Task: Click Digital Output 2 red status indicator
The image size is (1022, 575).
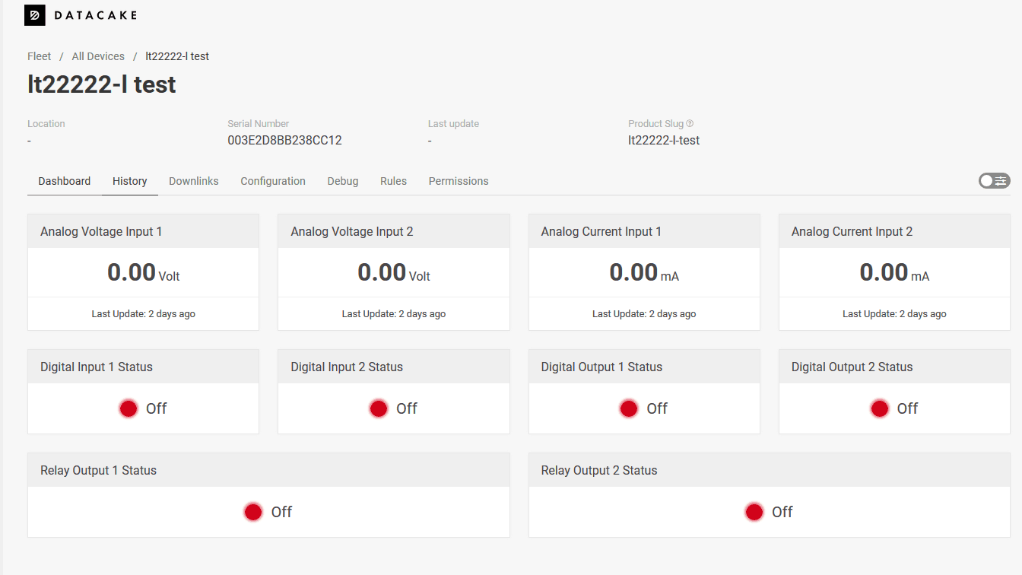Action: (879, 408)
